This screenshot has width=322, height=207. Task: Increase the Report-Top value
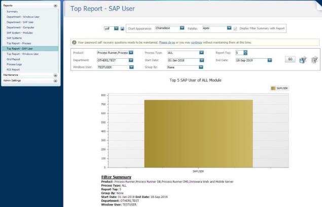point(245,52)
